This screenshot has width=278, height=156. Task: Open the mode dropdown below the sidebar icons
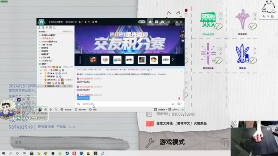click(43, 32)
